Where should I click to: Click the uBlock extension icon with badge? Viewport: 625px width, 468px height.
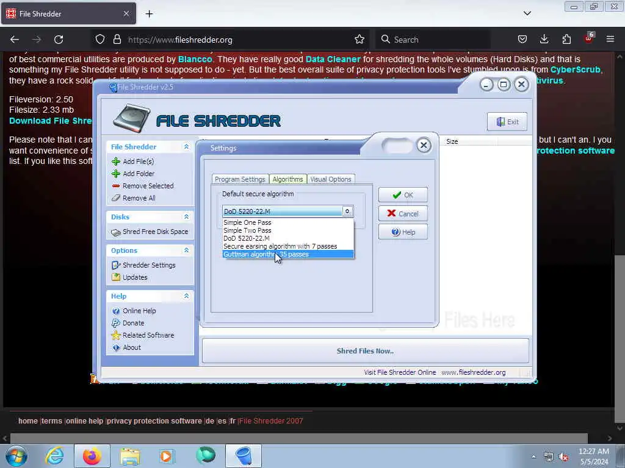pyautogui.click(x=589, y=38)
